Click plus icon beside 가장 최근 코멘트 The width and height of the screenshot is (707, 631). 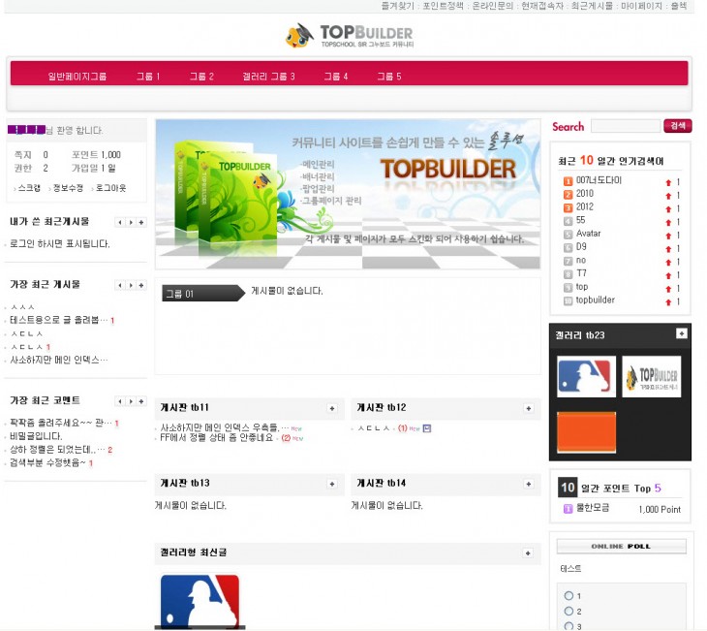pyautogui.click(x=142, y=401)
